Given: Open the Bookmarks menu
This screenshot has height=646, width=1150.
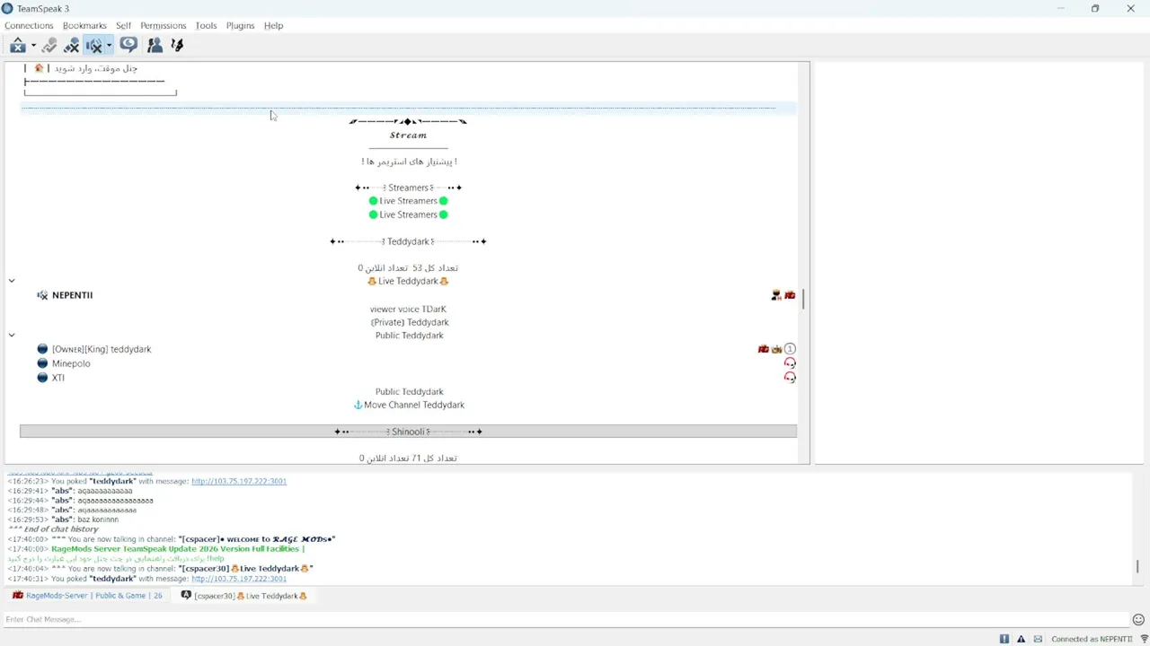Looking at the screenshot, I should pyautogui.click(x=84, y=25).
